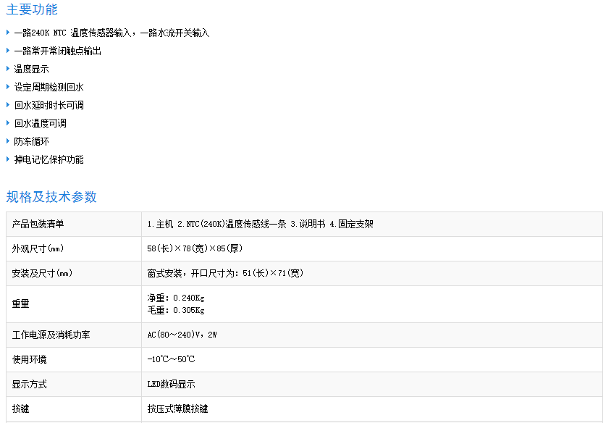The image size is (611, 423).
Task: Click the 温度显示 list item
Action: [32, 69]
